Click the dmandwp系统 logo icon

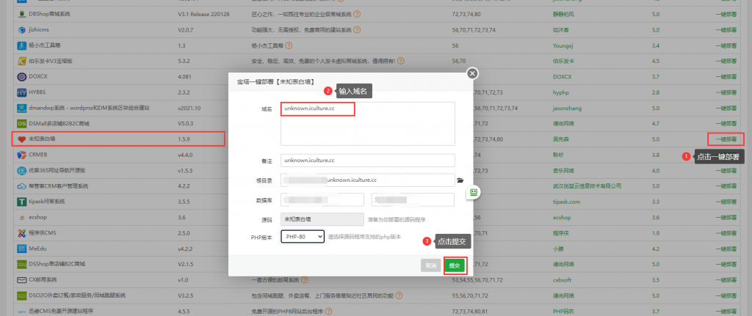pyautogui.click(x=21, y=108)
